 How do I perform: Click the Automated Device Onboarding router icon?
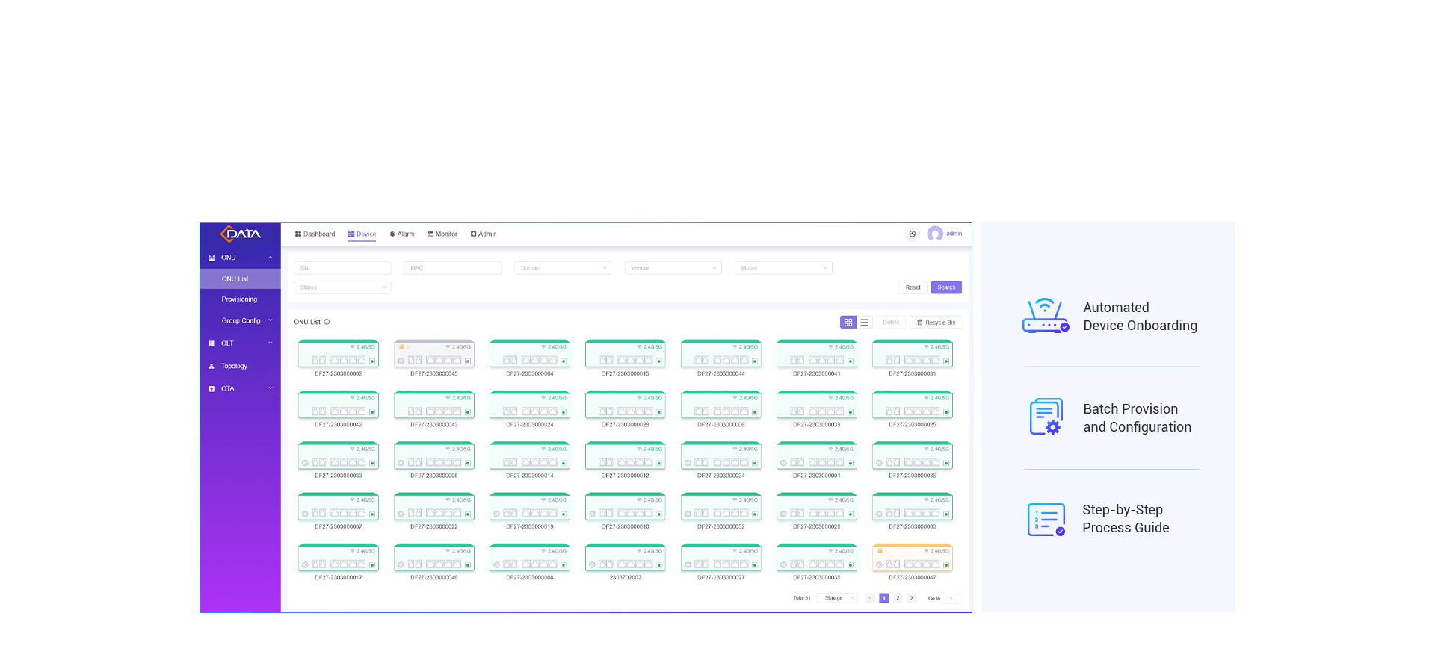coord(1046,316)
